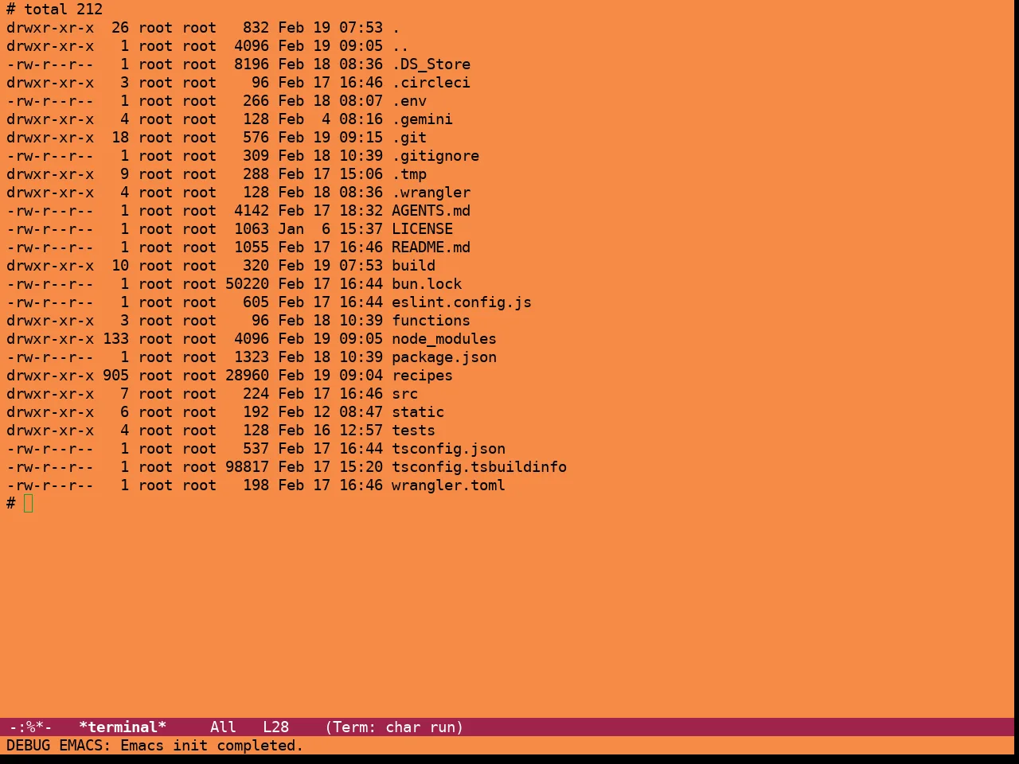Click the permissions string of wrangler.toml row
Viewport: 1019px width, 764px height.
50,485
